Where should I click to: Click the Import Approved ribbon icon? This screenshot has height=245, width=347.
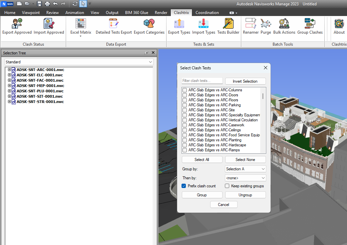click(49, 24)
